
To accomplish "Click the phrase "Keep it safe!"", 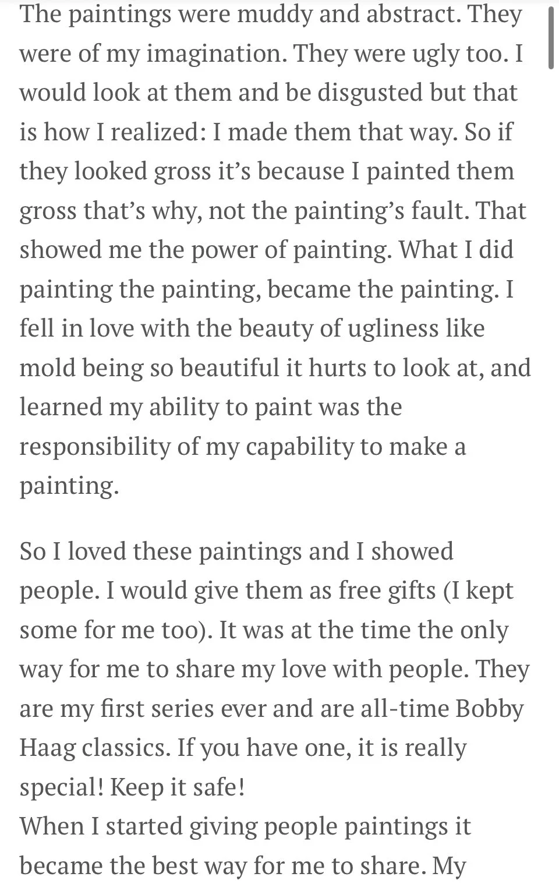I will click(x=177, y=788).
